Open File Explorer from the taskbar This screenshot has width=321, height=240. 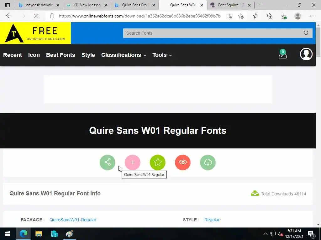[x=39, y=234]
